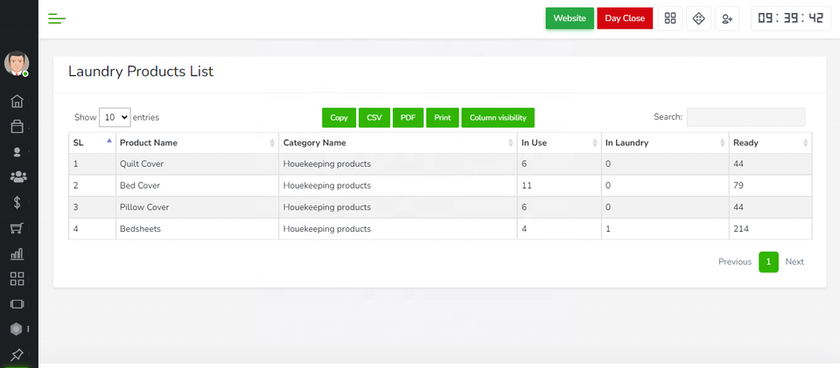The image size is (840, 368).
Task: Open the dollar sign sidebar icon
Action: pyautogui.click(x=17, y=203)
